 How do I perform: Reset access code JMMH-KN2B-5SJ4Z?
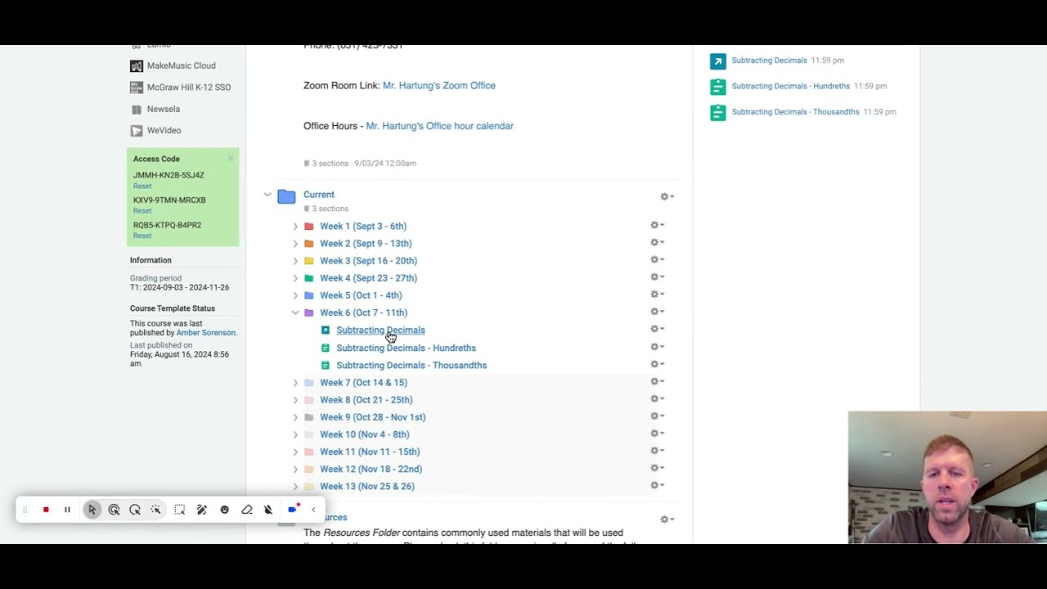pyautogui.click(x=142, y=186)
